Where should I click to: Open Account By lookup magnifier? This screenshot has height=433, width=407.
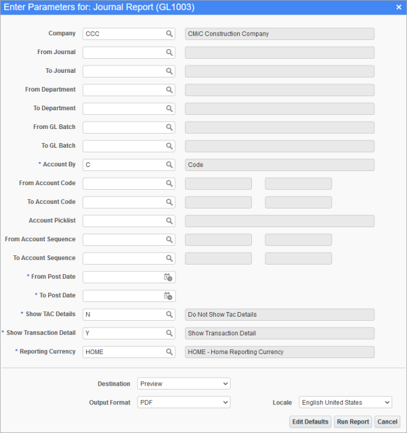pyautogui.click(x=169, y=165)
